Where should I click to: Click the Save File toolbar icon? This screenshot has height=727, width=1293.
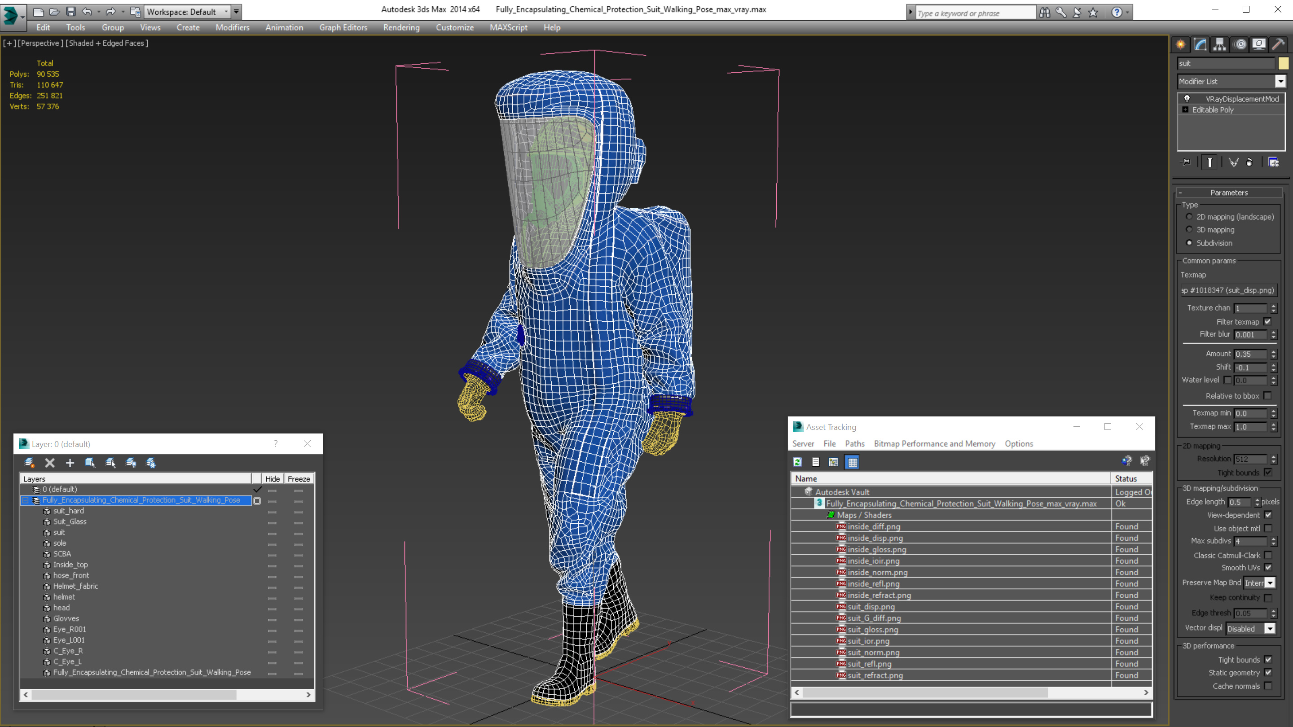tap(71, 12)
